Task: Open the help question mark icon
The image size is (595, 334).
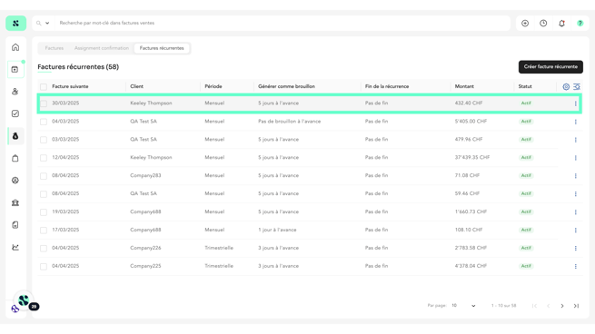Action: pyautogui.click(x=580, y=23)
